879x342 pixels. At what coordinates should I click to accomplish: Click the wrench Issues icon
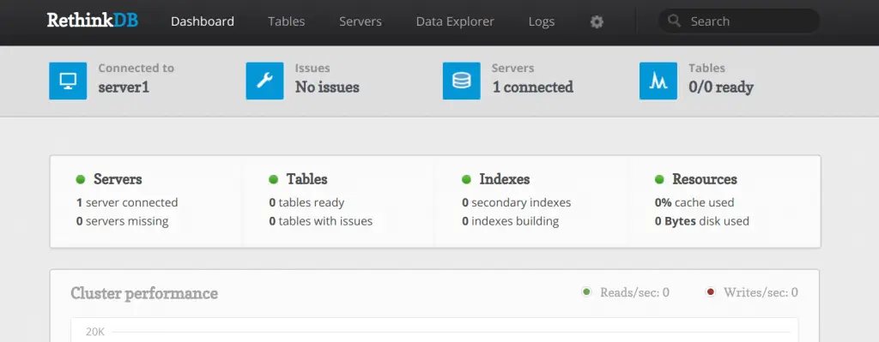(264, 81)
